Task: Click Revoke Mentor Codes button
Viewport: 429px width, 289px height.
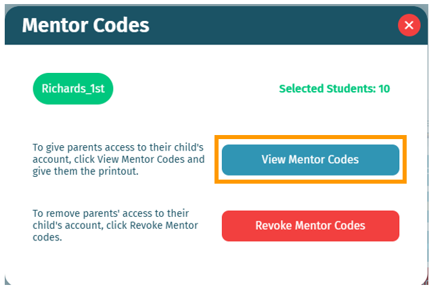Action: pyautogui.click(x=311, y=226)
